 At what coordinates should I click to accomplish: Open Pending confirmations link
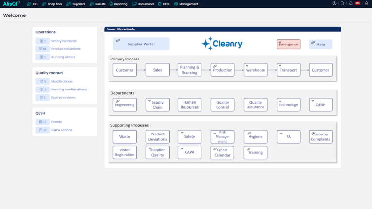click(69, 90)
